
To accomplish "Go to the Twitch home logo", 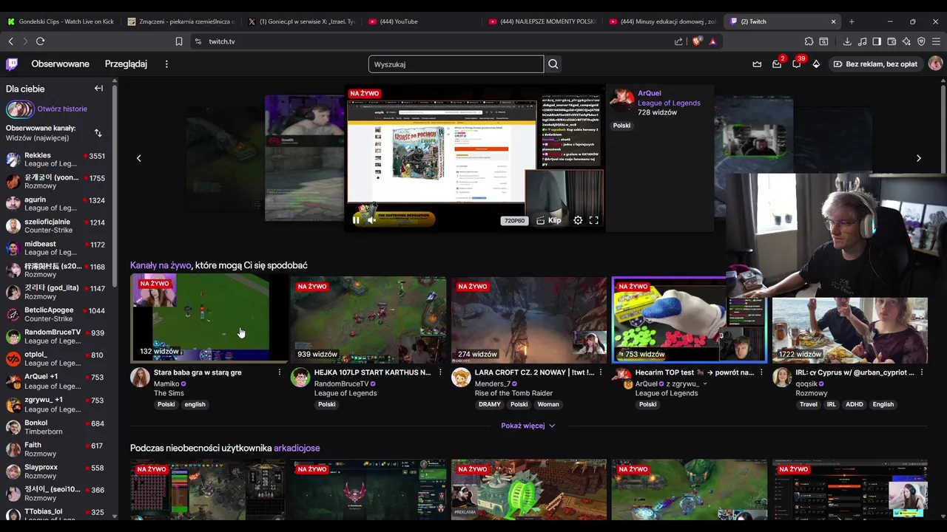I will coord(12,64).
